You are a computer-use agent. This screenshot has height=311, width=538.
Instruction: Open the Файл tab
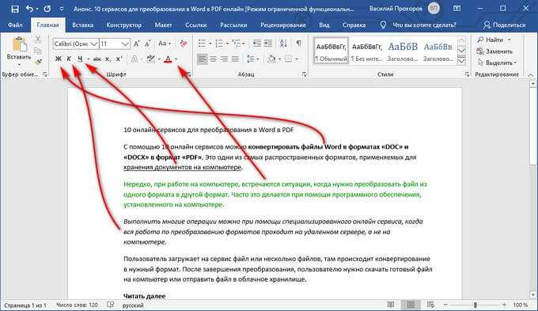tap(15, 25)
